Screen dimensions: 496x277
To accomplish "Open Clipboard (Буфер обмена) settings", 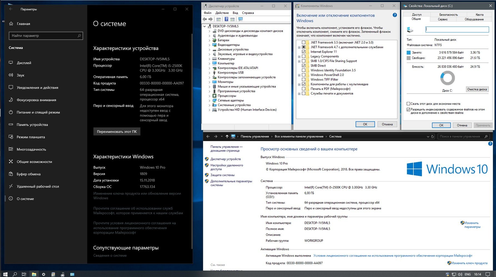I will tap(28, 174).
